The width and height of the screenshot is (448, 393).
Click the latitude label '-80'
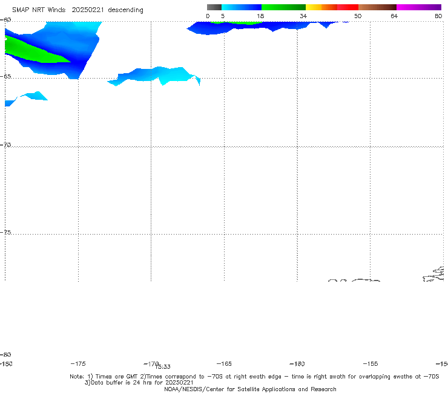[x=5, y=354]
